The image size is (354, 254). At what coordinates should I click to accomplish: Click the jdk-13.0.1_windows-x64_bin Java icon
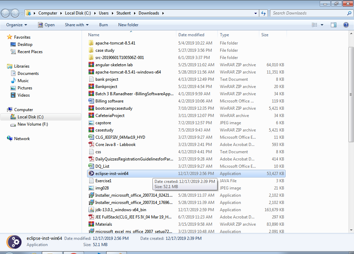[x=91, y=210]
